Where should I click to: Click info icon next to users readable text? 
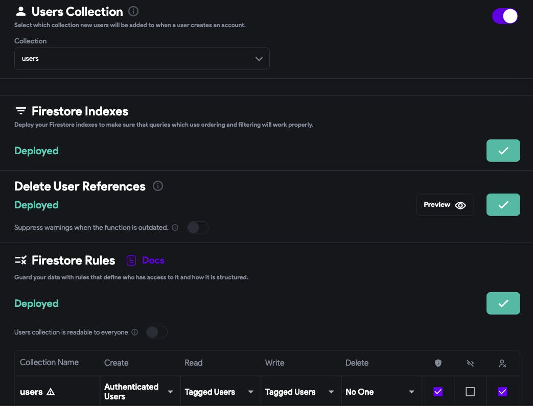pyautogui.click(x=135, y=332)
